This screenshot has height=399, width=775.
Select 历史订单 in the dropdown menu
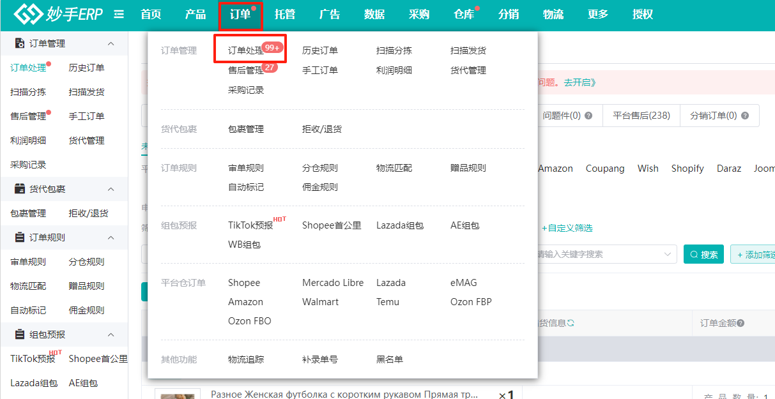click(320, 50)
